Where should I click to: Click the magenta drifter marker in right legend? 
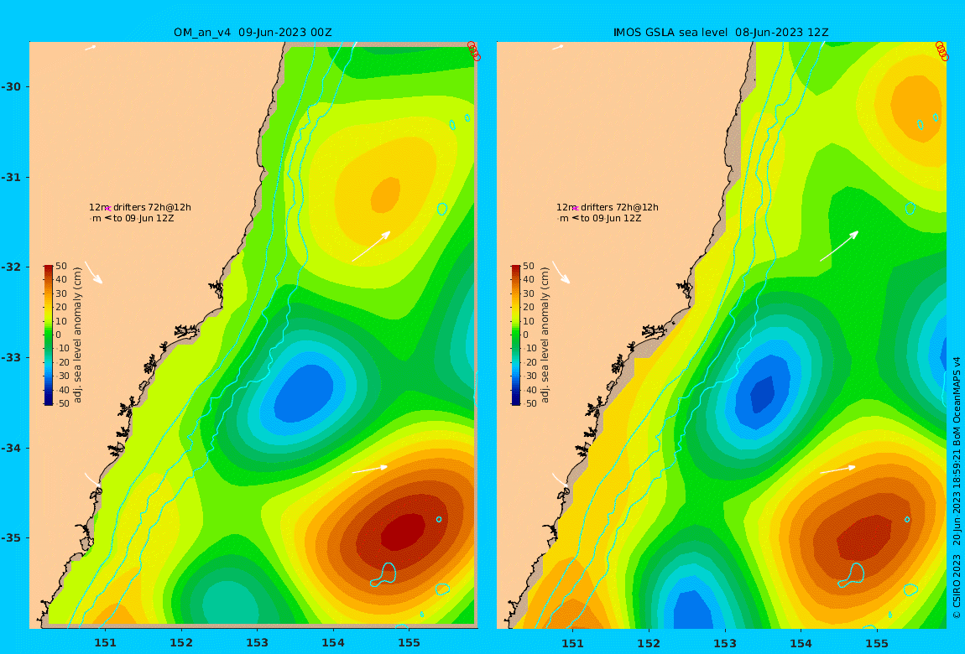click(576, 209)
